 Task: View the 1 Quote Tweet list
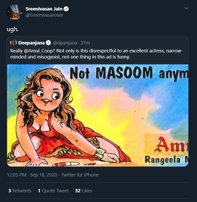coord(53,191)
